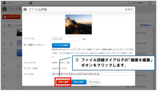Click the Word document file icon
This screenshot has width=157, height=91.
(x=19, y=43)
